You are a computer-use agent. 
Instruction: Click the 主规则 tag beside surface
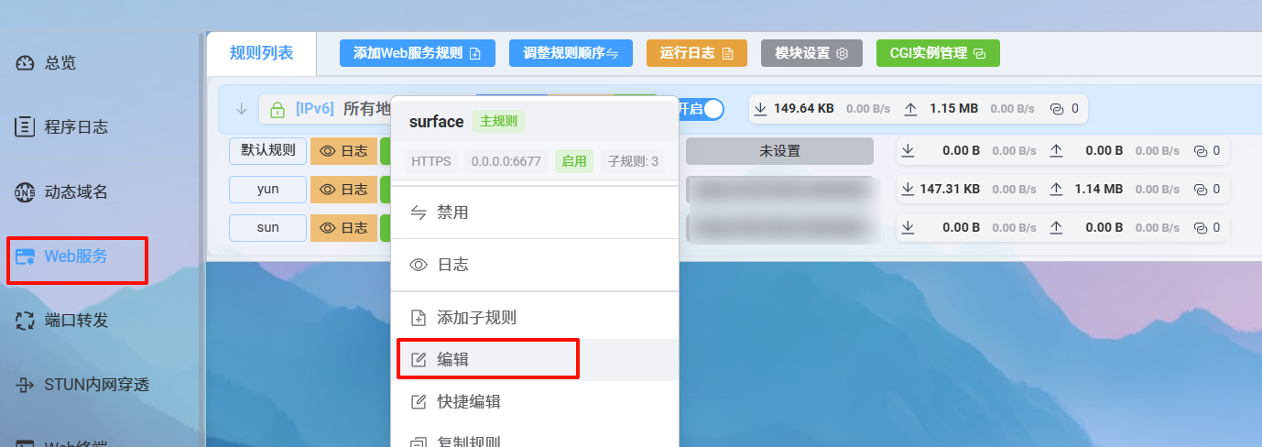[x=498, y=122]
